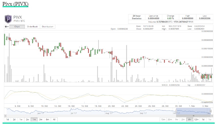217x128 pixels.
Task: Click the Pivx (PIVX) heading link
Action: [x=15, y=4]
